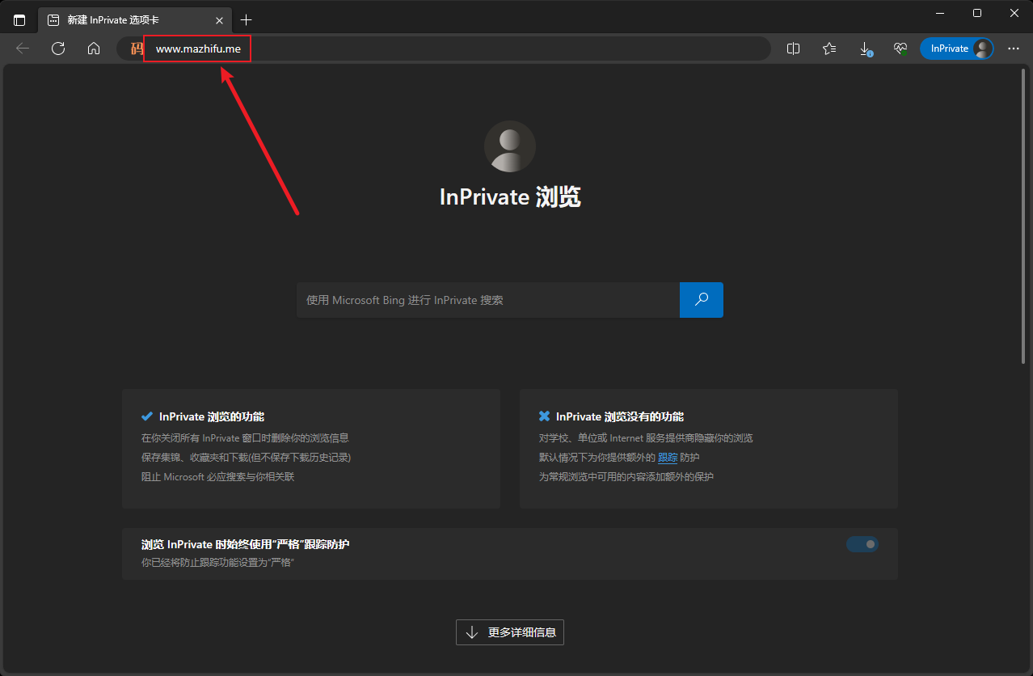Close the 新建 InPrivate 选项卡 tab
The image size is (1033, 676).
click(219, 20)
